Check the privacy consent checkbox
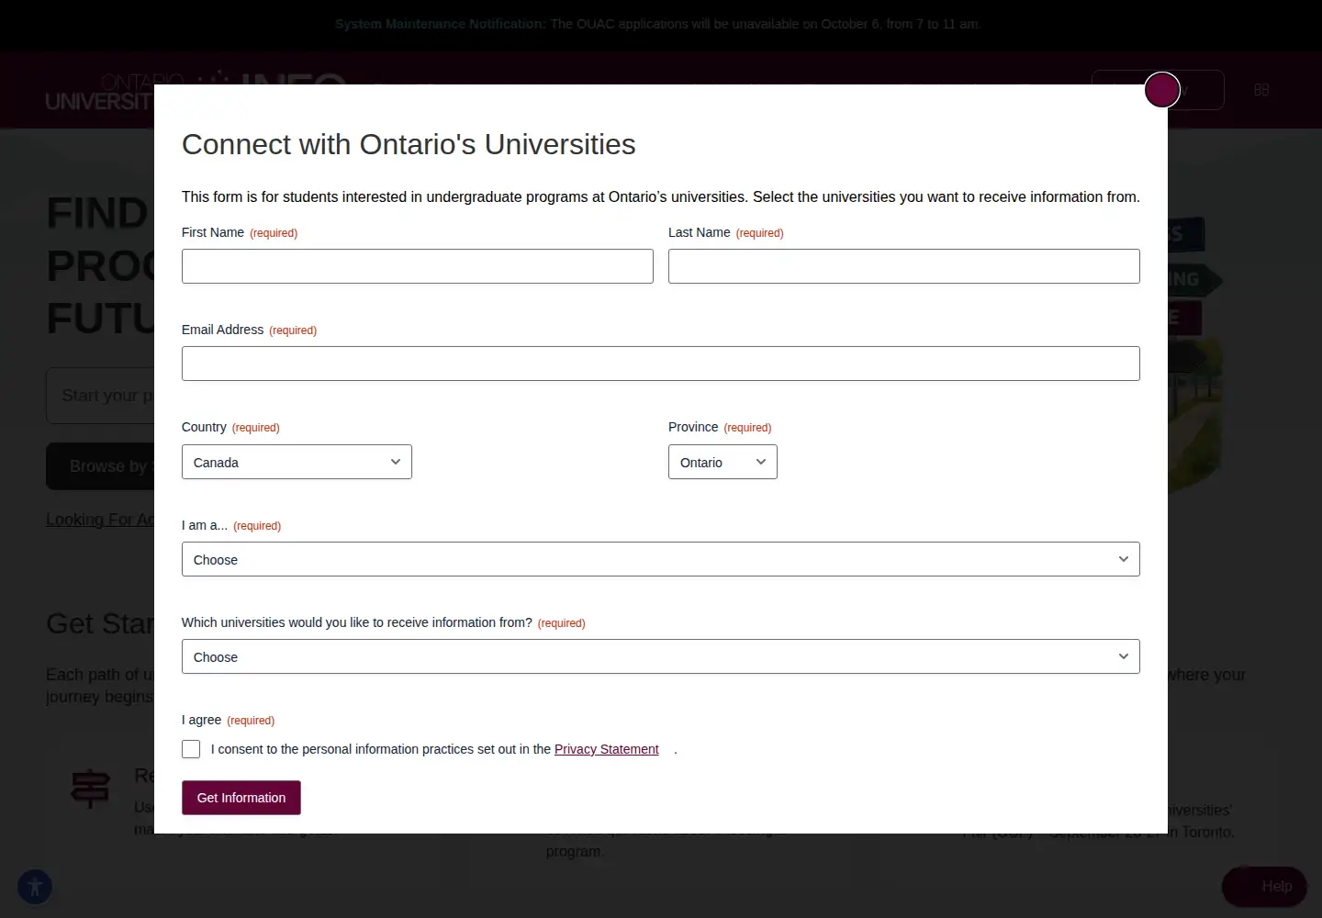The height and width of the screenshot is (918, 1322). tap(191, 749)
